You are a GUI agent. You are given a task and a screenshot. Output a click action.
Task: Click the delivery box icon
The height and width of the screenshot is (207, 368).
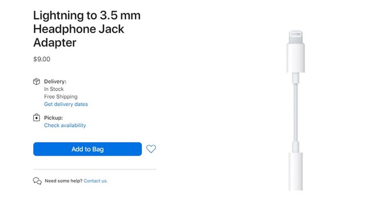(36, 81)
